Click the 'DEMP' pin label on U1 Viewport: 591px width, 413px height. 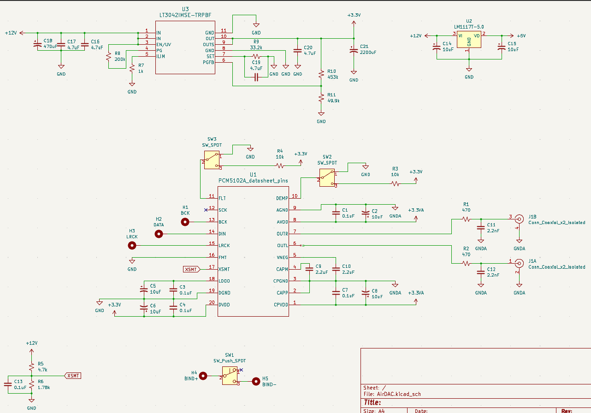(282, 198)
